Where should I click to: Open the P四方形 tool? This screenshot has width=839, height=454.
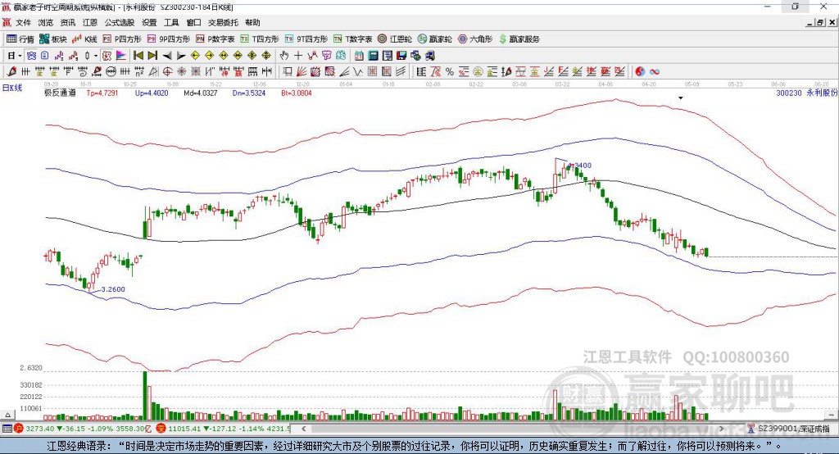122,39
